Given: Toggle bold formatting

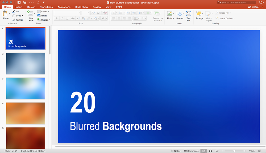Looking at the screenshot, I should [x=56, y=18].
